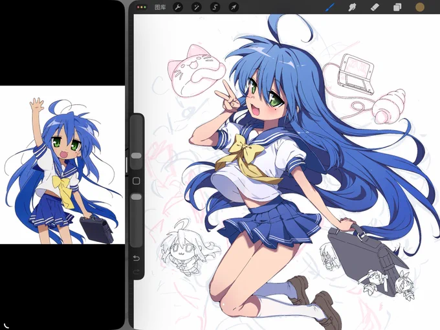Select the Smudge tool
This screenshot has height=330, width=440.
pyautogui.click(x=353, y=7)
